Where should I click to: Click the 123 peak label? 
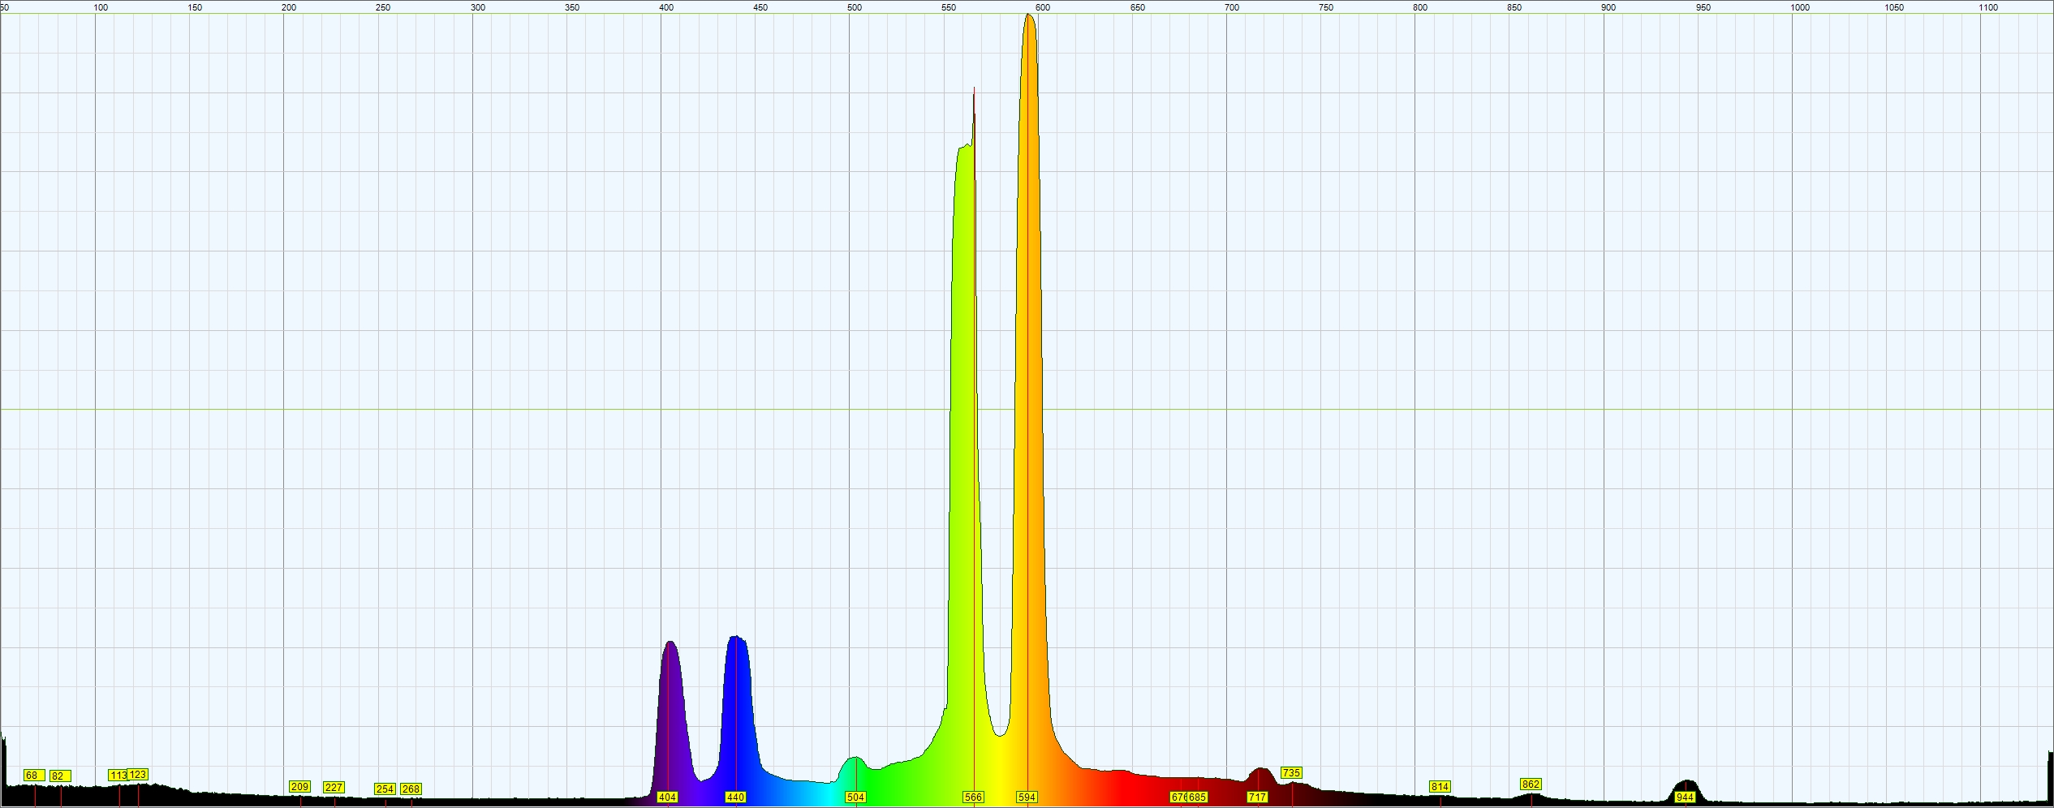[x=138, y=775]
